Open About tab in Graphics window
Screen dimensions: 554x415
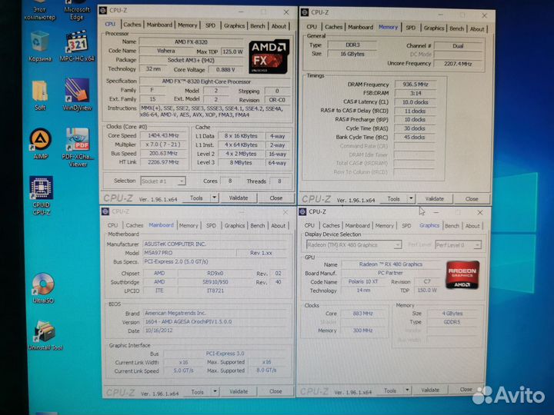coord(472,226)
